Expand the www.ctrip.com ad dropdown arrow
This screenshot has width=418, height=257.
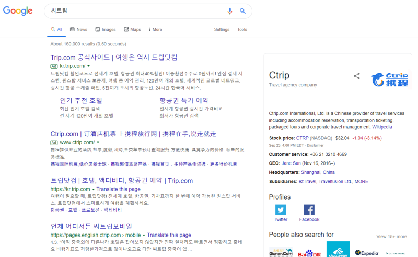click(98, 142)
